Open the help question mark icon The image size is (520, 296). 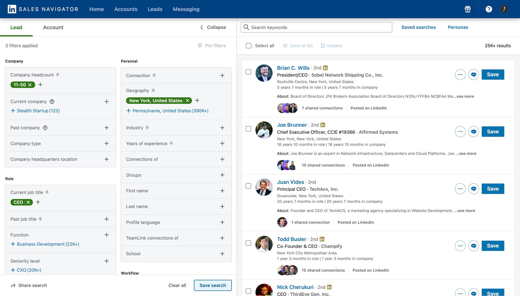(x=489, y=9)
